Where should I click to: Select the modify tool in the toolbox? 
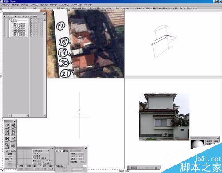tap(13, 139)
